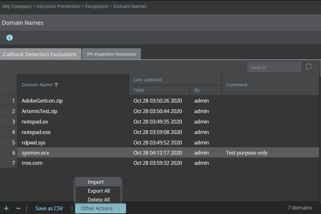Click the Domain Names page title
The image size is (321, 214).
[23, 23]
